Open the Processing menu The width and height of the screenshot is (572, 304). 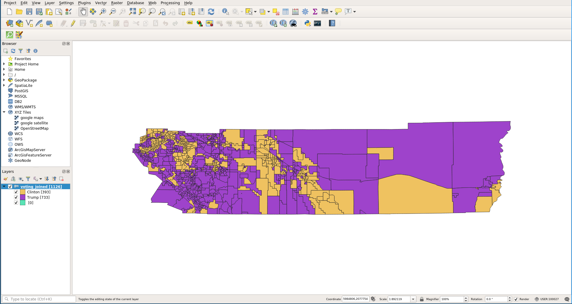tap(170, 3)
